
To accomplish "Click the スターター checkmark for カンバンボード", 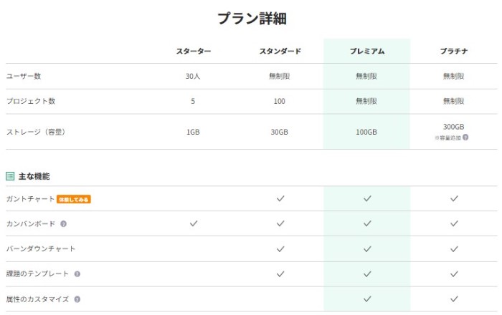I will click(x=194, y=224).
